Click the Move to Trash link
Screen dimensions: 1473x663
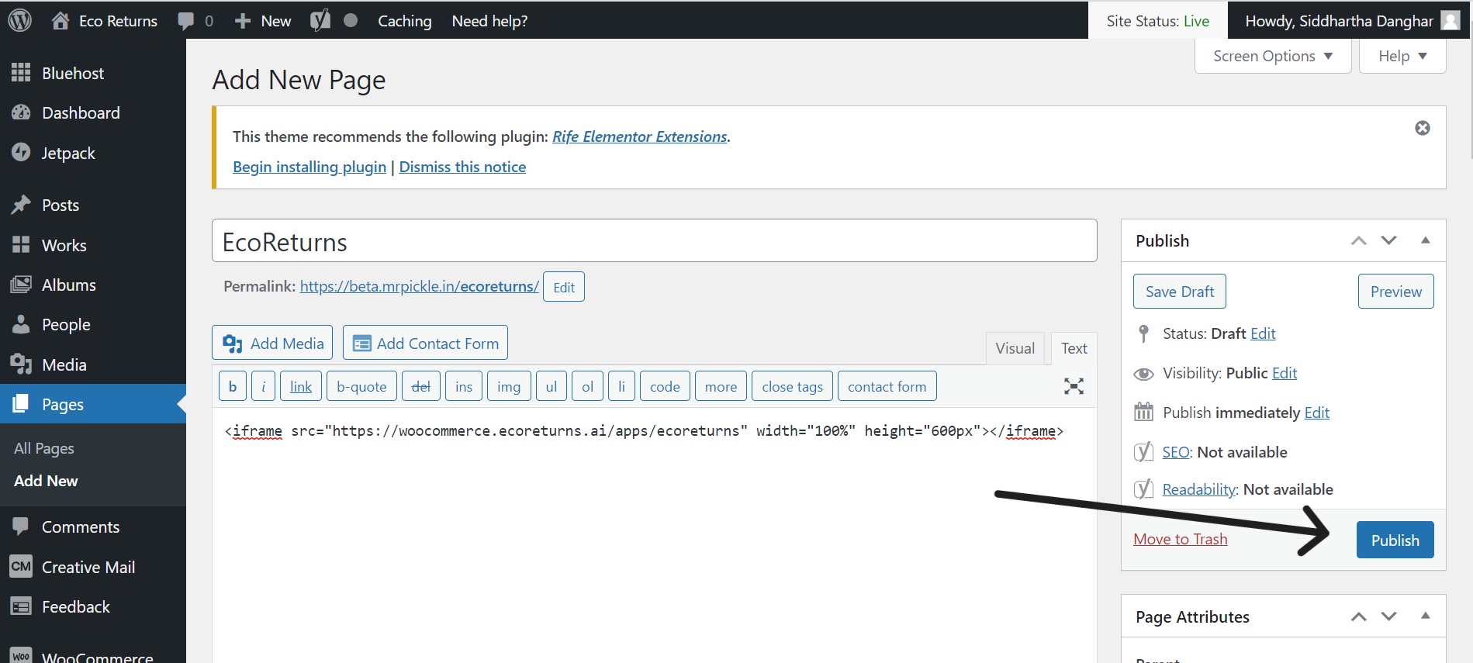(x=1180, y=539)
